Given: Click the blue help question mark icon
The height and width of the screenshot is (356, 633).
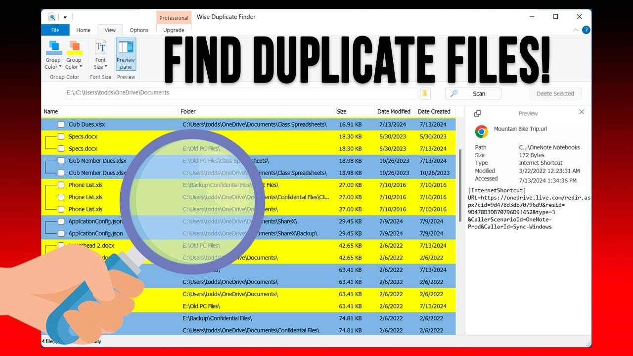Looking at the screenshot, I should point(586,30).
